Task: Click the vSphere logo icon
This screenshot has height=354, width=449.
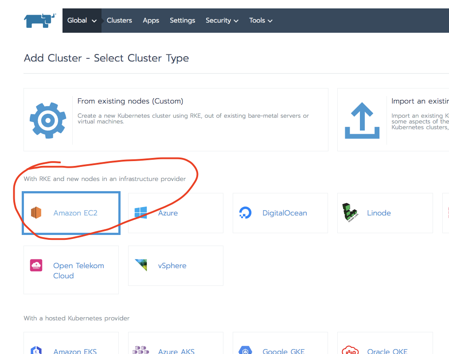Action: 141,265
